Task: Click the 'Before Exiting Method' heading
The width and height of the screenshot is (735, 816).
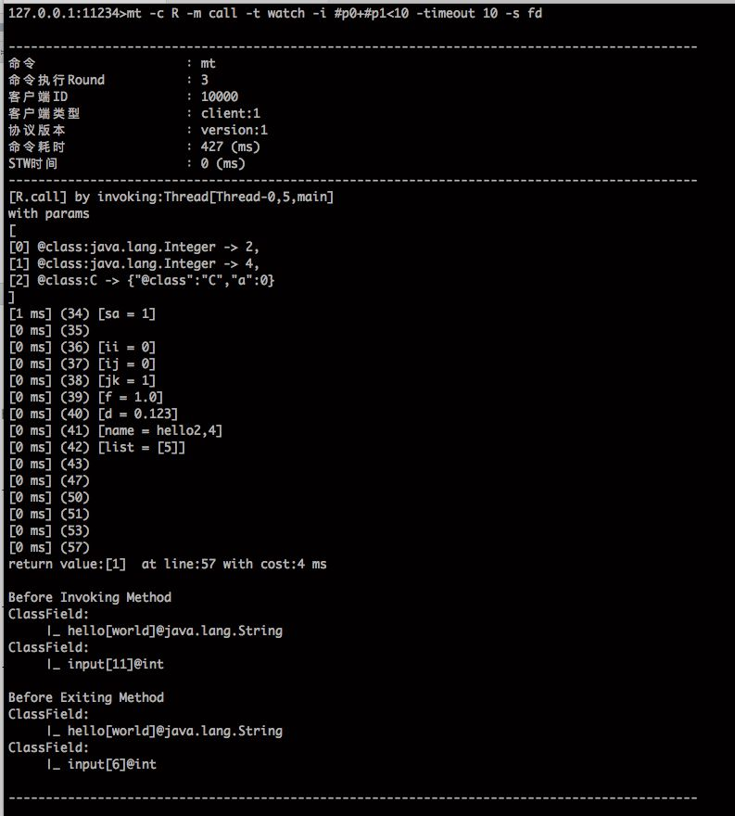Action: 85,697
